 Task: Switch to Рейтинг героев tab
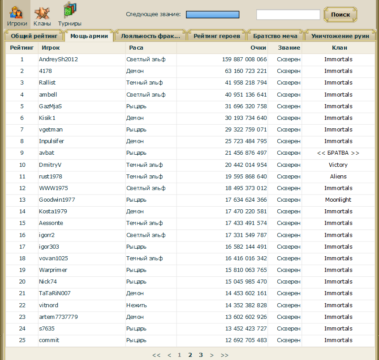216,36
